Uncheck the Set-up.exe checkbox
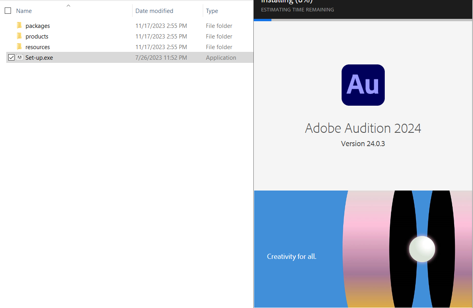 pyautogui.click(x=11, y=57)
